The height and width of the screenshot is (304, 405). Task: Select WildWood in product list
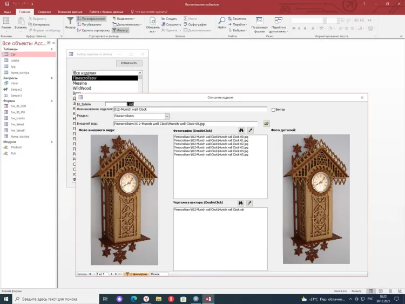(x=105, y=88)
